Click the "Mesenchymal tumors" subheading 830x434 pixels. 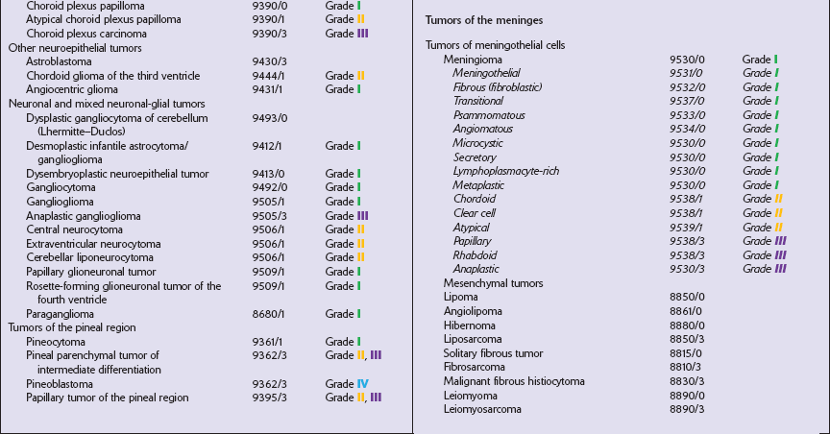coord(493,283)
